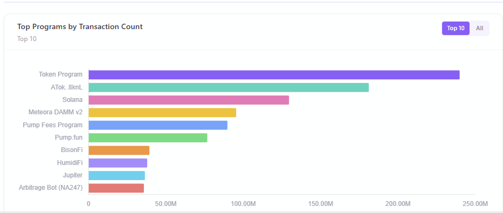Click the purple Token Program bar

(274, 75)
